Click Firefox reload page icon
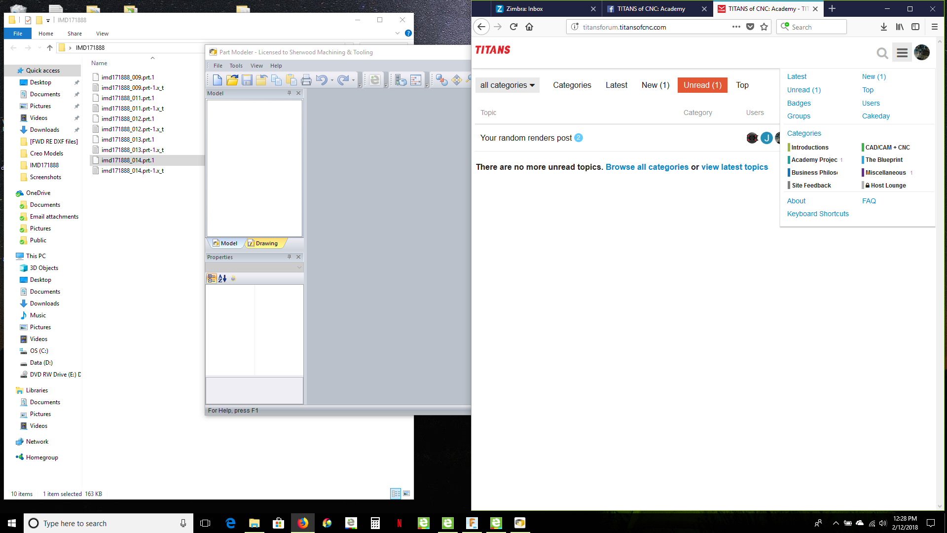 point(513,27)
